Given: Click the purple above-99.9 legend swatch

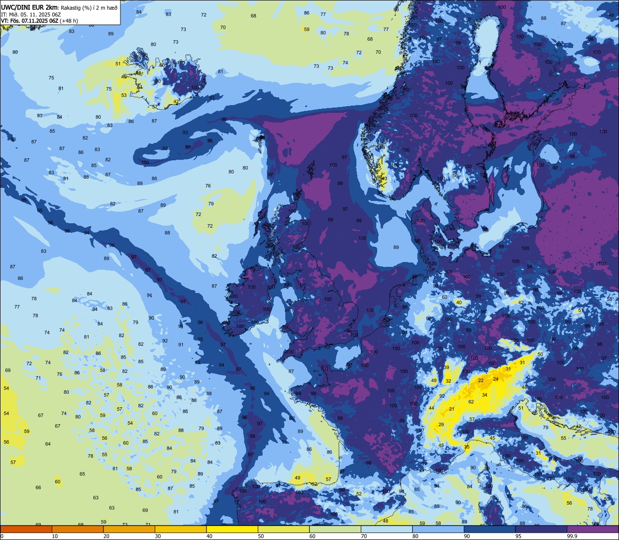Looking at the screenshot, I should (593, 529).
